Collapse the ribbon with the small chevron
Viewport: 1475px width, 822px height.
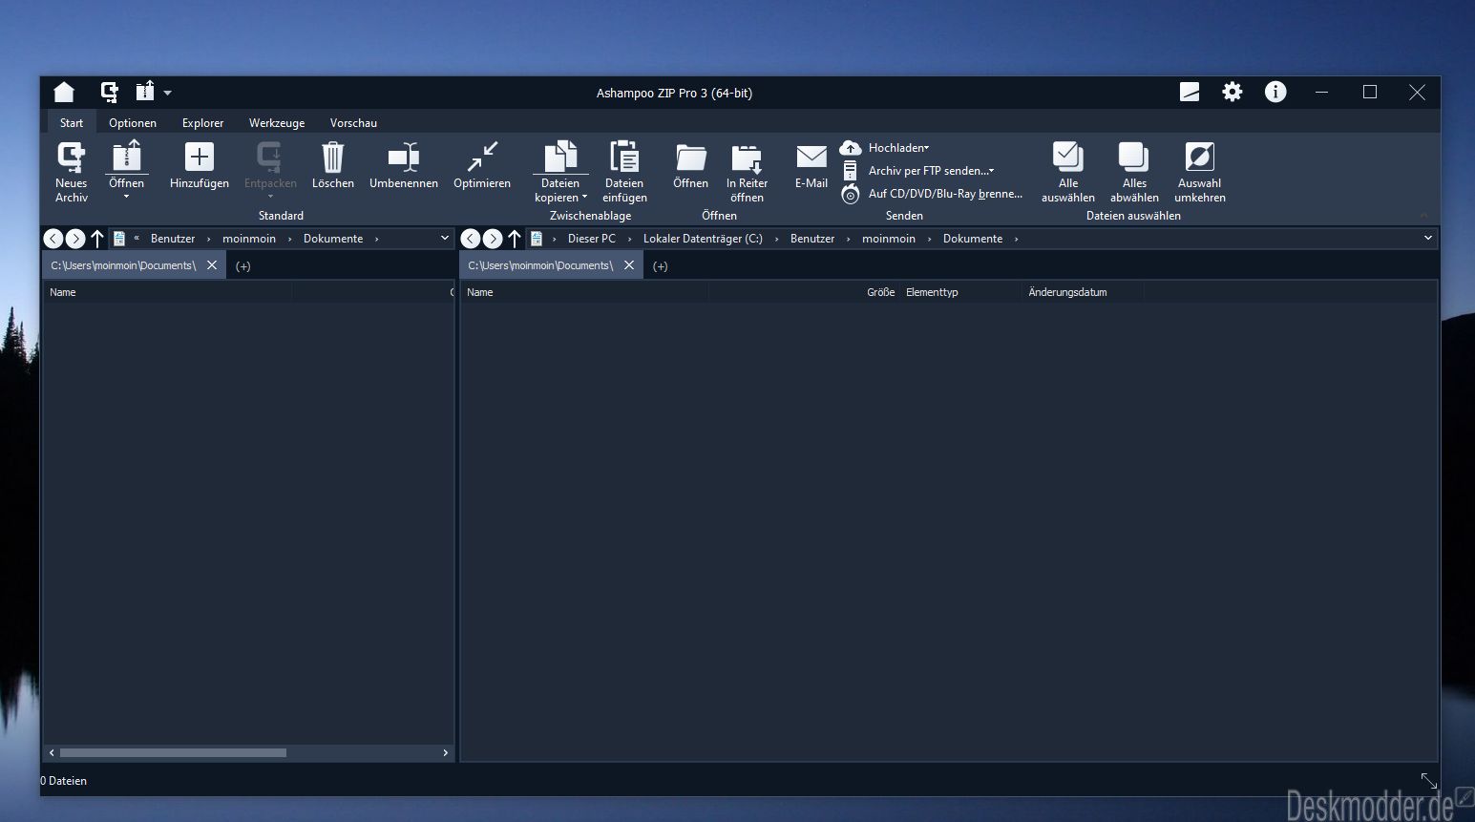pos(1423,216)
